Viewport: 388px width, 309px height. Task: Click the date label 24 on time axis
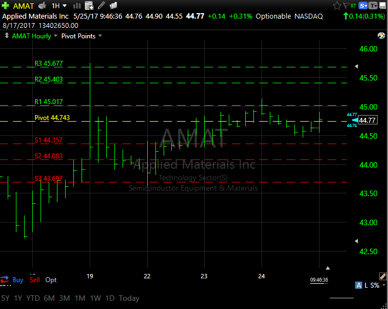[x=262, y=276]
